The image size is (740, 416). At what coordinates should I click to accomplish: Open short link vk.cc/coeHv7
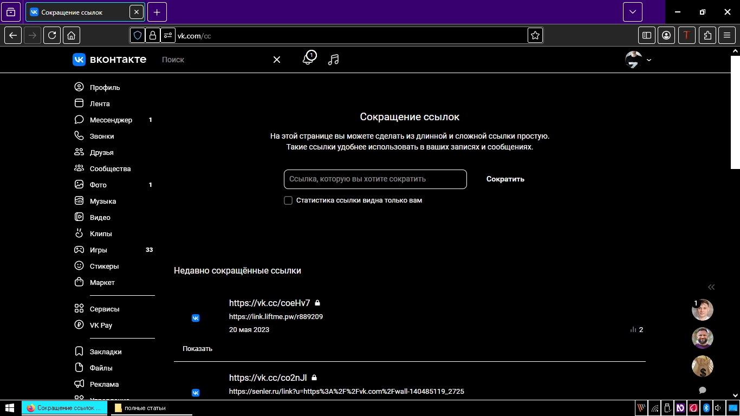click(x=270, y=303)
